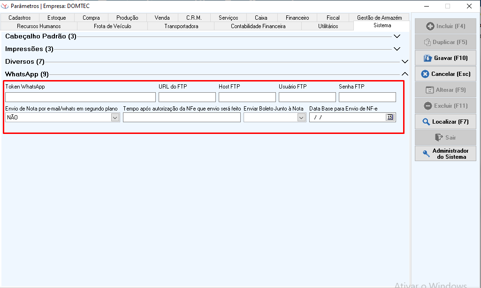This screenshot has height=288, width=481.
Task: Click the Alterar (F9) button
Action: tap(445, 90)
